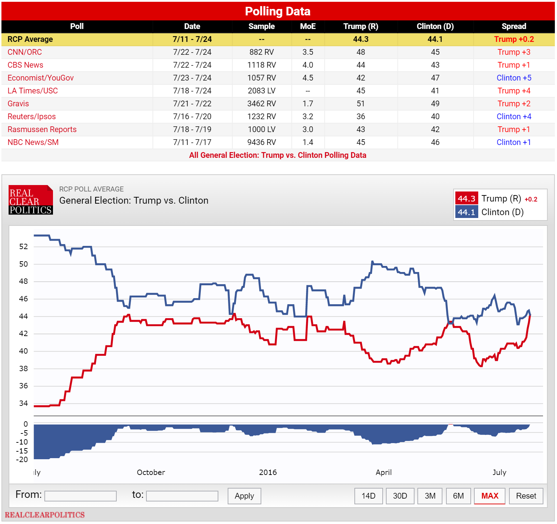
Task: Open the CNN/ORC poll link
Action: (25, 52)
